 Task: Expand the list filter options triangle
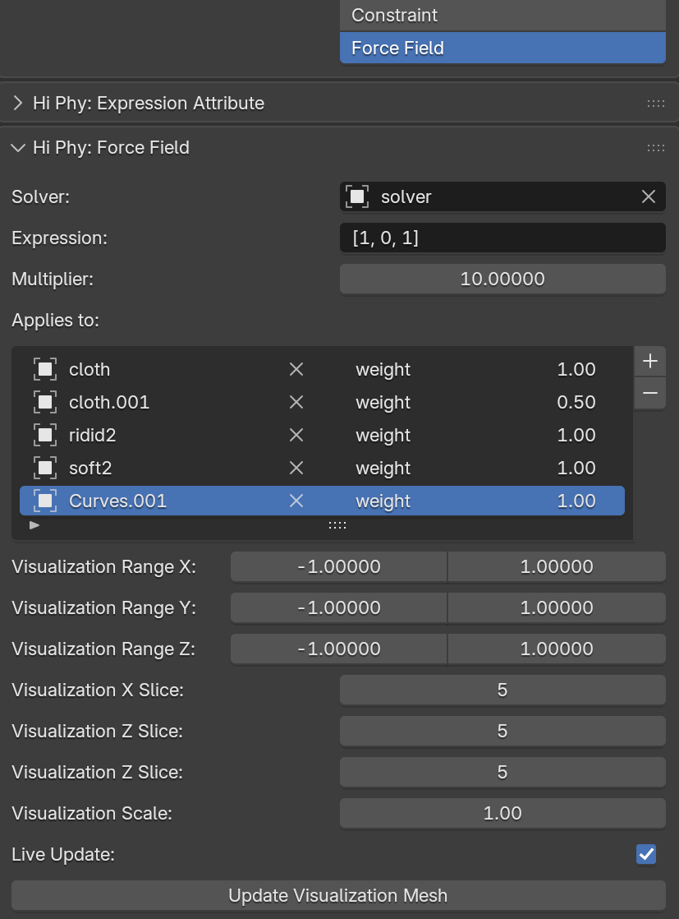(x=34, y=524)
